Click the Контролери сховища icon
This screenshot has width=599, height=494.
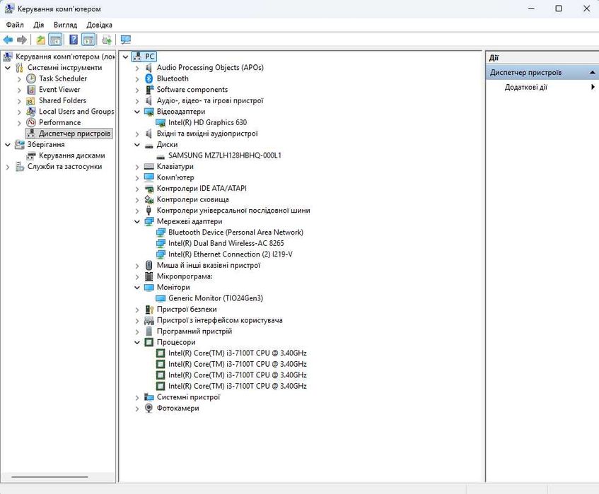pos(149,200)
